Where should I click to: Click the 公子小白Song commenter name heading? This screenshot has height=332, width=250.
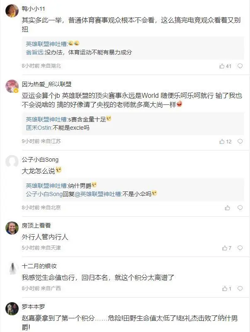(40, 160)
